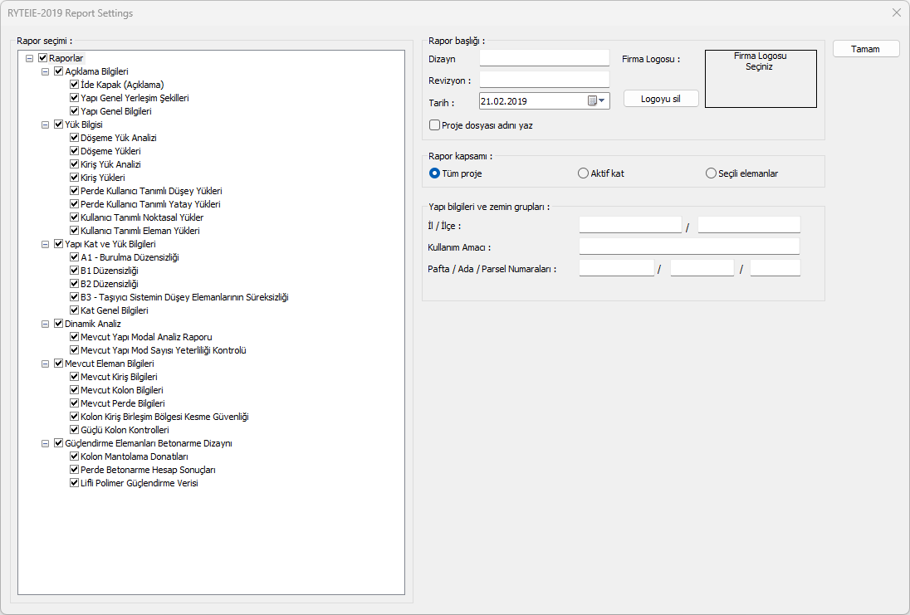
Task: Choose the Tüm proje scope option
Action: [x=434, y=173]
